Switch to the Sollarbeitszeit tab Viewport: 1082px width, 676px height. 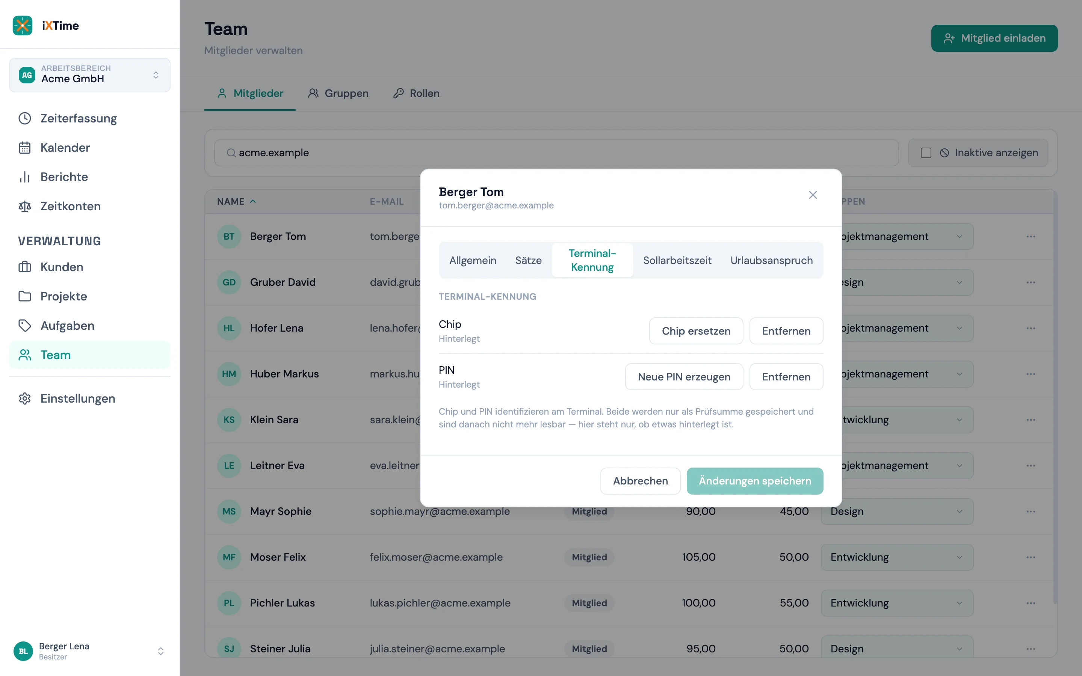coord(677,260)
